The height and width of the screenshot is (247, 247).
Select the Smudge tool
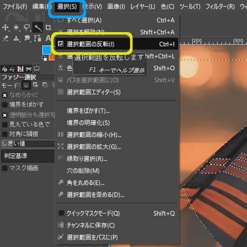[27, 38]
